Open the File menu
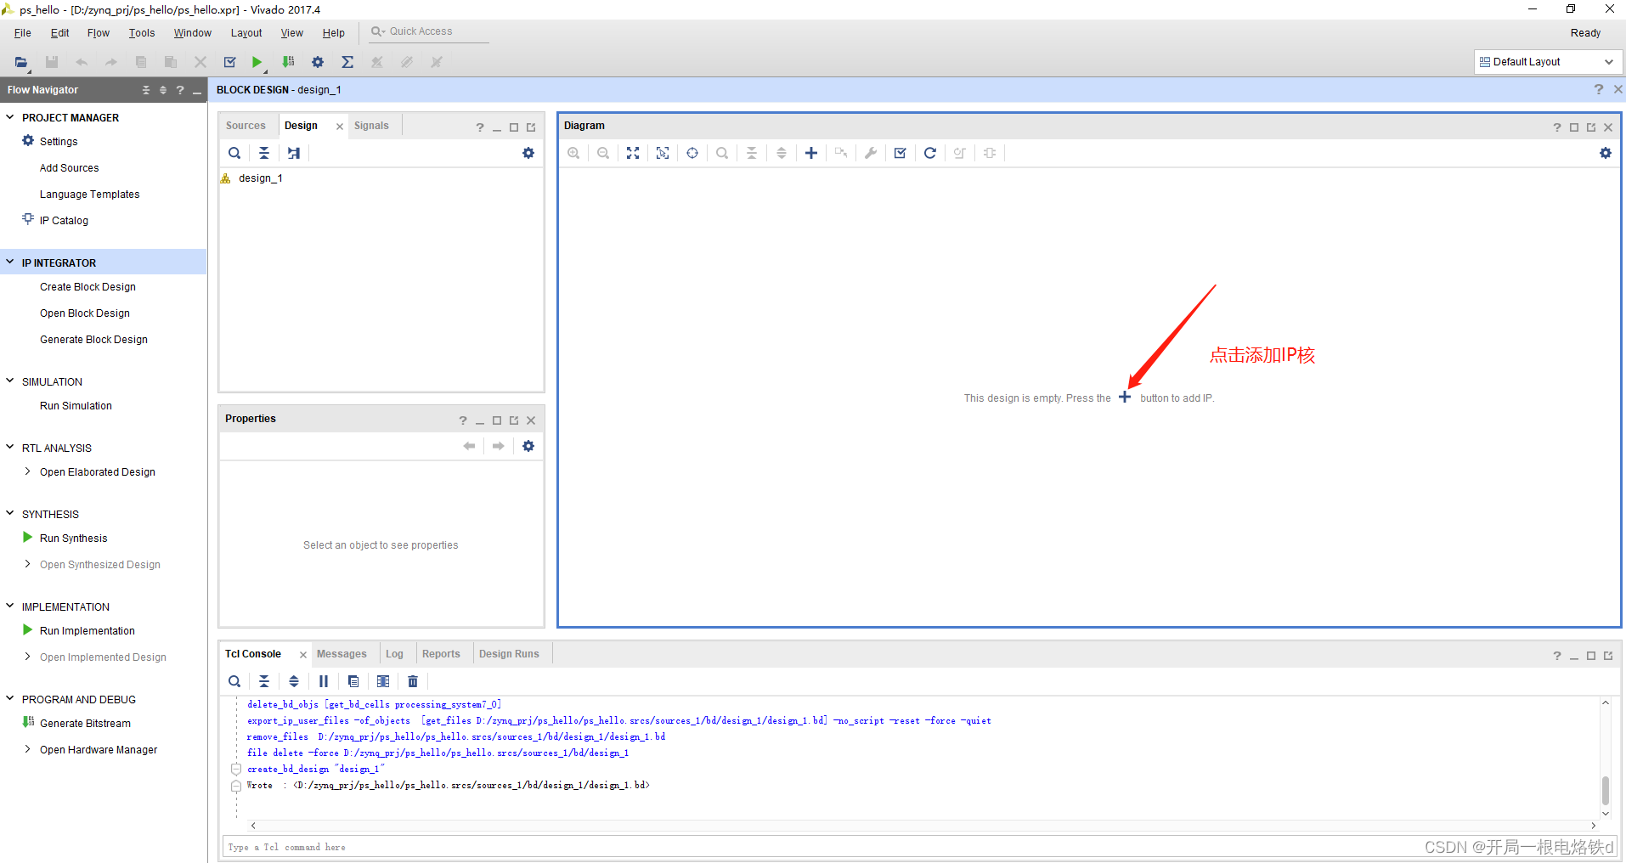 23,33
